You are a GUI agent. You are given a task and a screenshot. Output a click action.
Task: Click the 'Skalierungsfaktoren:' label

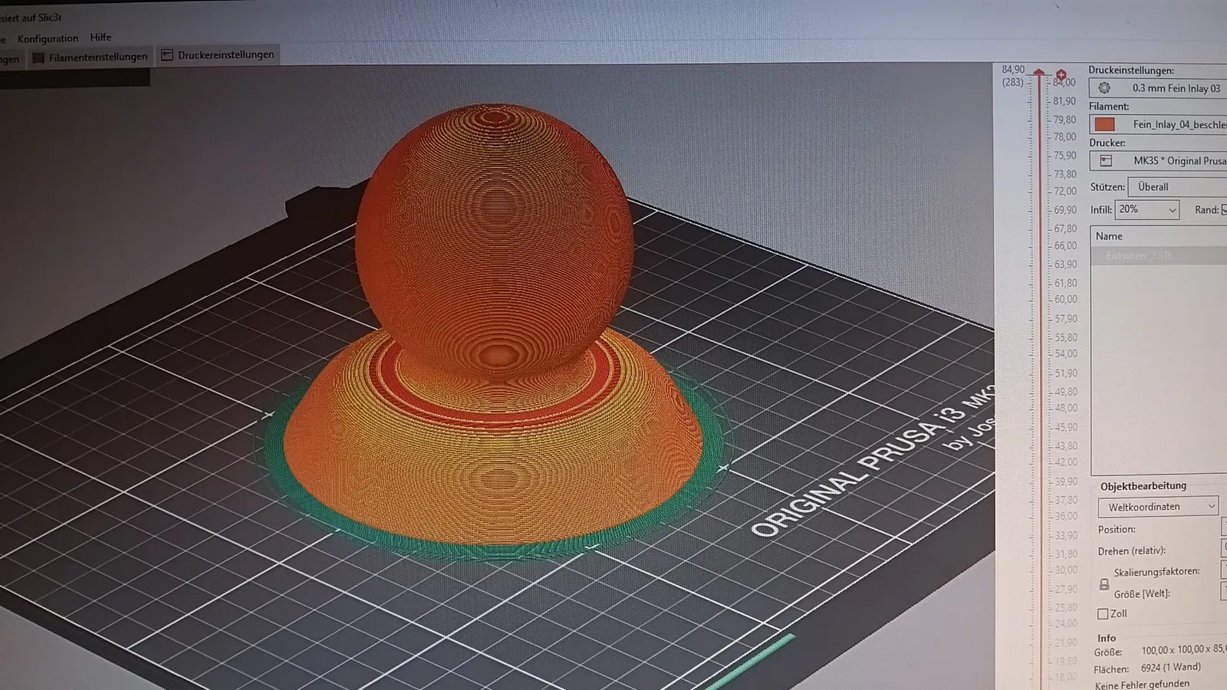[1156, 572]
